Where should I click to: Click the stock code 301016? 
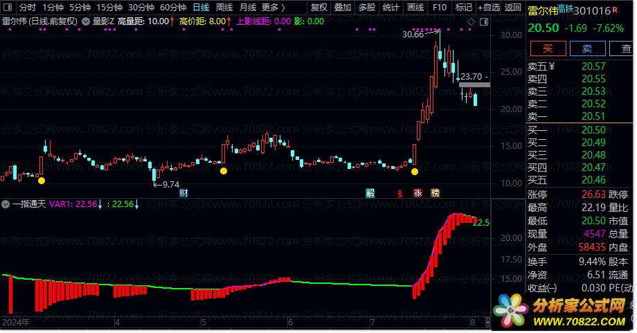(592, 11)
